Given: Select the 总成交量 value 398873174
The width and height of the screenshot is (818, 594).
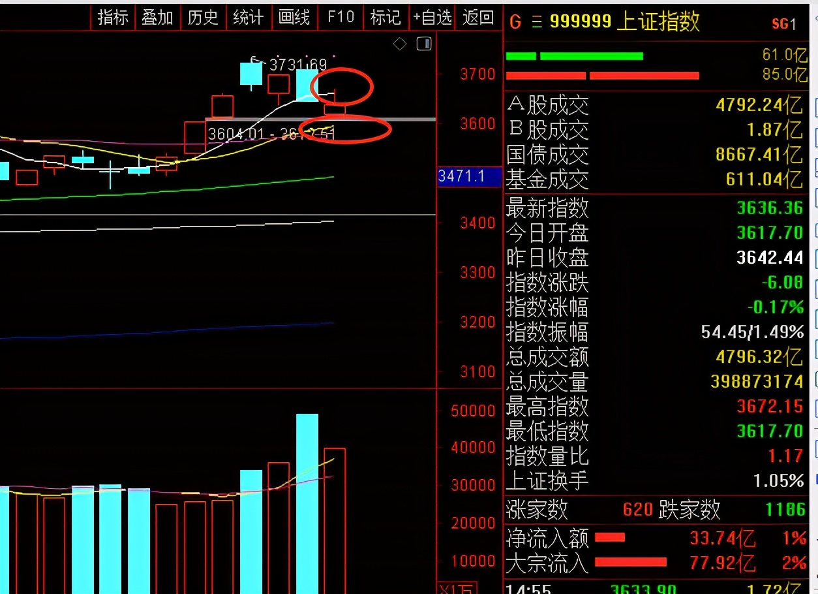Looking at the screenshot, I should (757, 382).
